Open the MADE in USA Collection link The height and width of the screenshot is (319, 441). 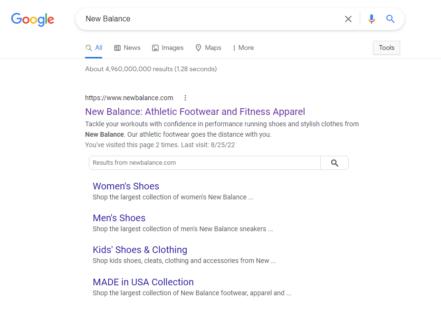[x=143, y=282]
